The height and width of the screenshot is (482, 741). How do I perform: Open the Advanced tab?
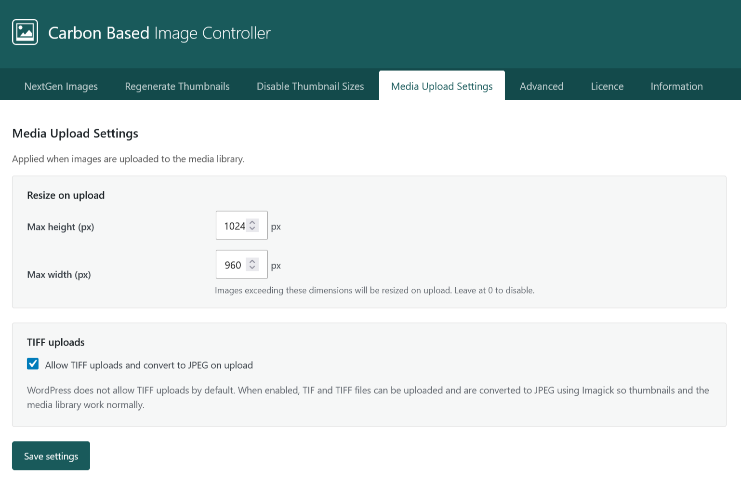(542, 86)
